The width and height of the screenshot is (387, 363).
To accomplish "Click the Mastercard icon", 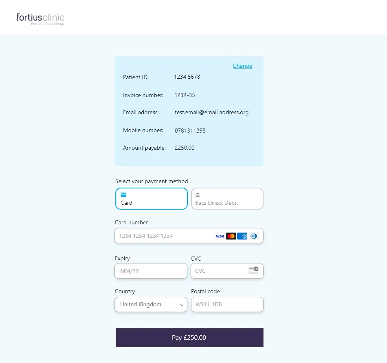I will coord(231,236).
